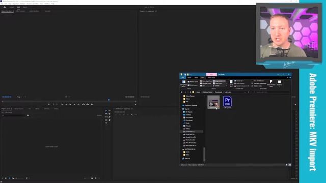Collapse the Explorer ribbon with the chevron
This screenshot has width=326, height=183.
point(287,78)
